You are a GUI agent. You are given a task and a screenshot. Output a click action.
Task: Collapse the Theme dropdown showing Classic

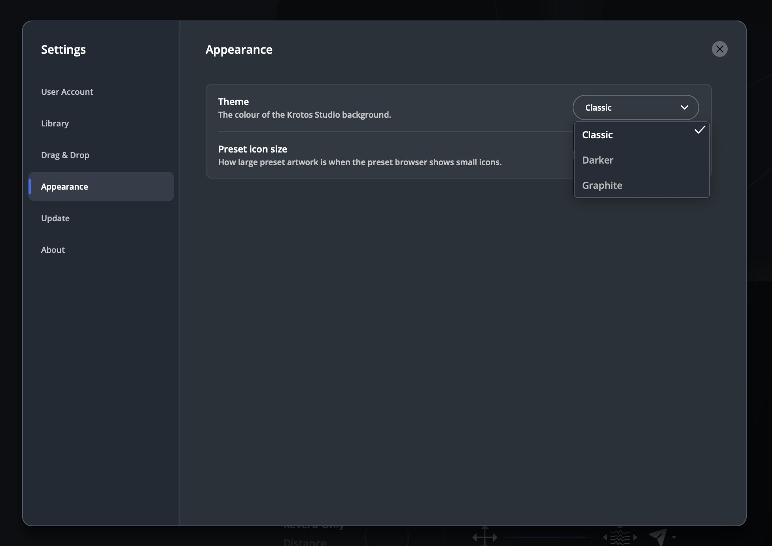636,107
